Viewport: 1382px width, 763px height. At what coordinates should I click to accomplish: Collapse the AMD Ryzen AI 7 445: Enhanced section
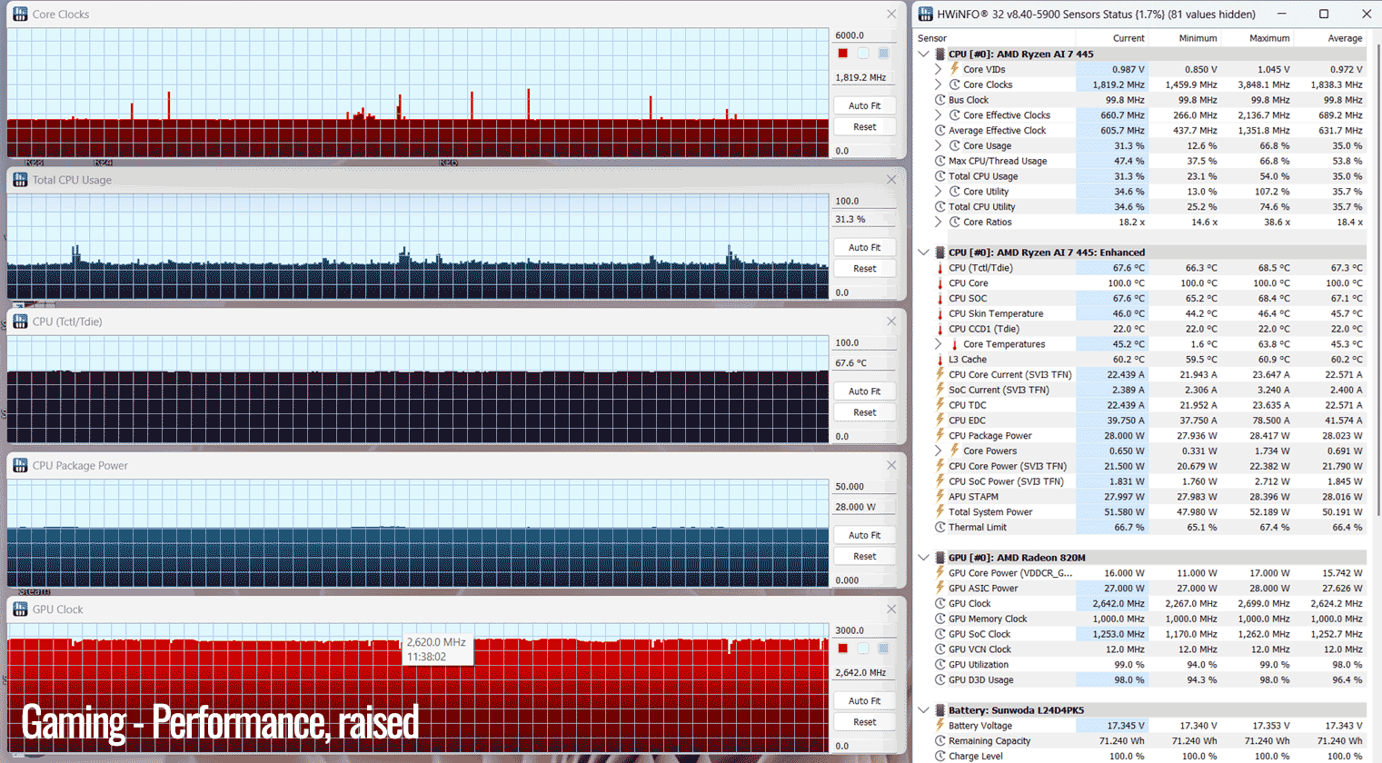coord(924,253)
